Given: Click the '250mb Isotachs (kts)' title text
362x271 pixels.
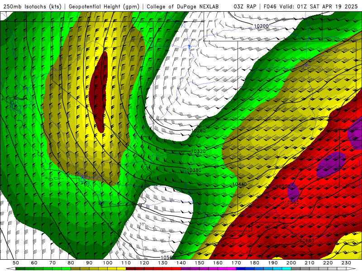Looking at the screenshot, I should point(32,7).
